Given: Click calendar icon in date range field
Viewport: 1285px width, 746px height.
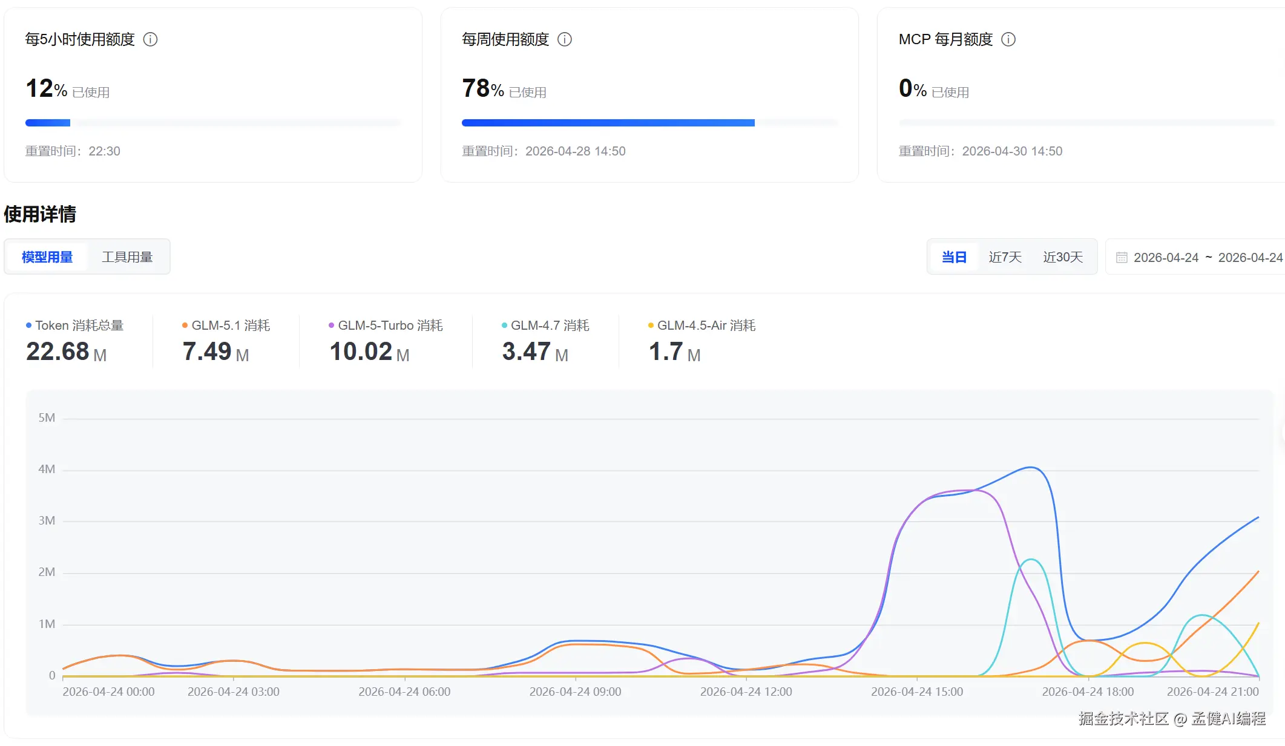Looking at the screenshot, I should pyautogui.click(x=1121, y=258).
